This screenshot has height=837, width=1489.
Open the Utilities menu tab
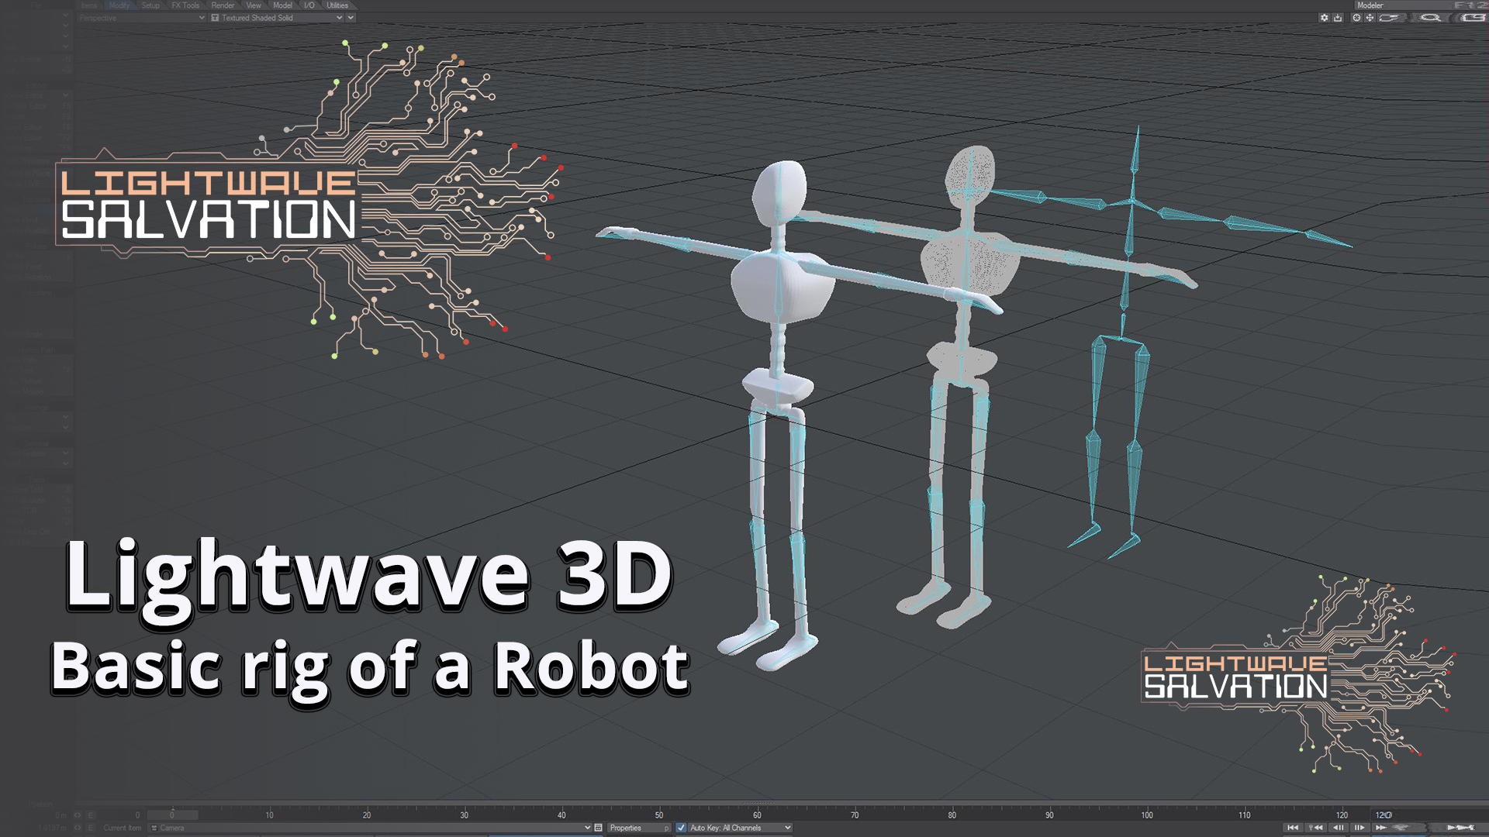pyautogui.click(x=337, y=5)
